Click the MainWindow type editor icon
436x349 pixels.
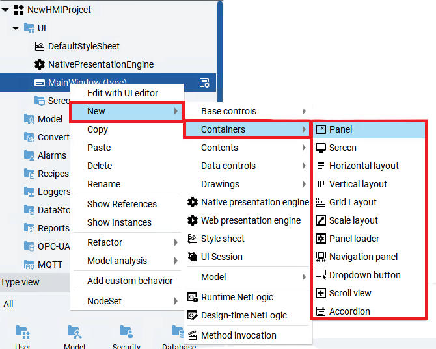(204, 83)
